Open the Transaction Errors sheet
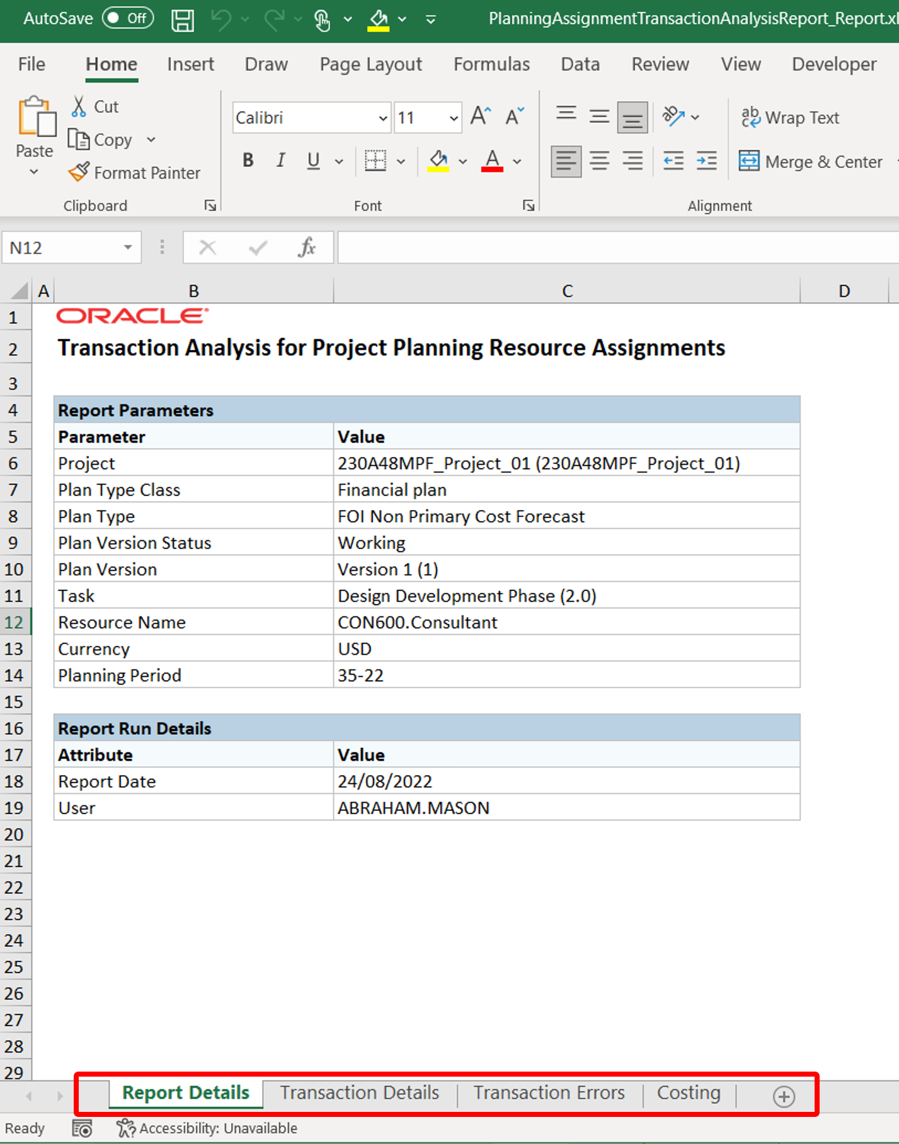Image resolution: width=899 pixels, height=1144 pixels. click(x=549, y=1092)
